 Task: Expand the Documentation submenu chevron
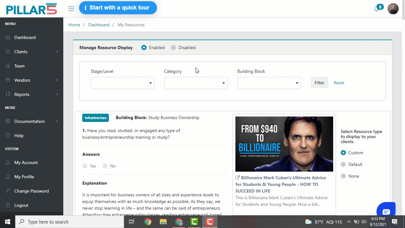pyautogui.click(x=57, y=121)
